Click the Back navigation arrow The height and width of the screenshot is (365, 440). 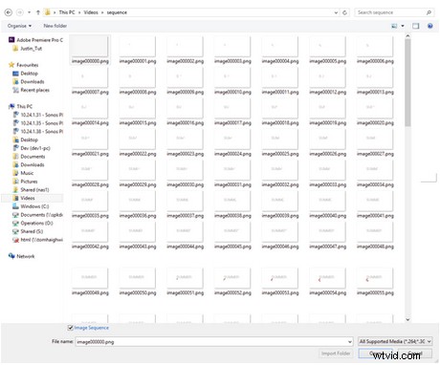coord(9,12)
